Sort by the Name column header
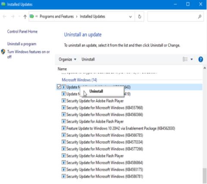The width and height of the screenshot is (207, 184). point(62,69)
